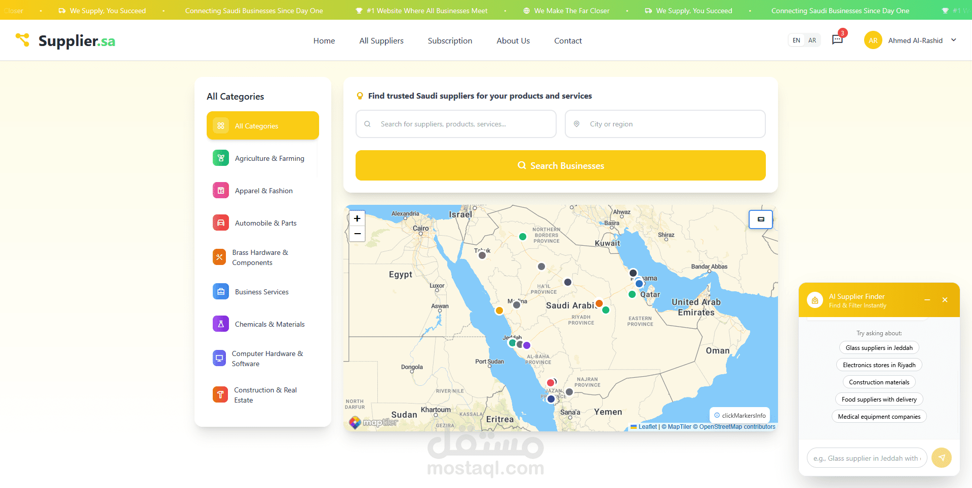Click orange marker near Riyadh
Screen dimensions: 972x488
click(x=599, y=303)
